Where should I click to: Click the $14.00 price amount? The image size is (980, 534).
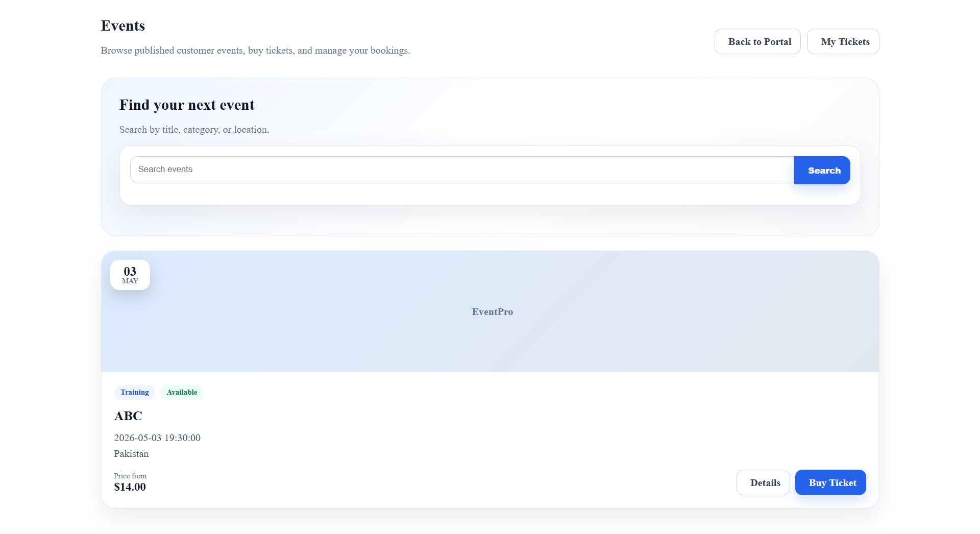[x=130, y=487]
